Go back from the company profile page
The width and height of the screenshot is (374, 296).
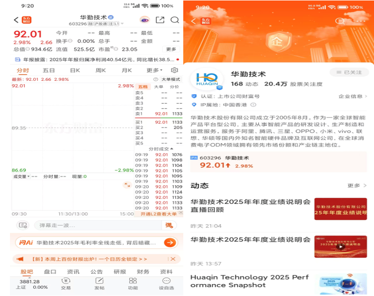[193, 21]
